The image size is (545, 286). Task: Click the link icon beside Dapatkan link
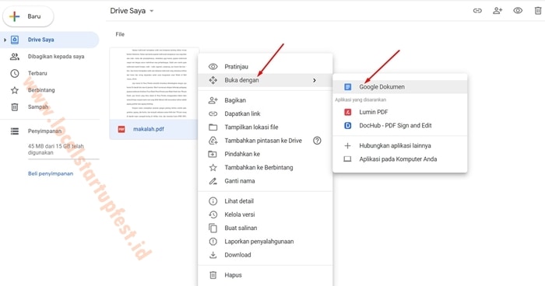pyautogui.click(x=213, y=113)
